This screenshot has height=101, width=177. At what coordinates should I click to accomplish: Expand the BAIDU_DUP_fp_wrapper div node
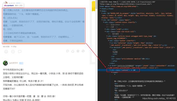(x=102, y=13)
